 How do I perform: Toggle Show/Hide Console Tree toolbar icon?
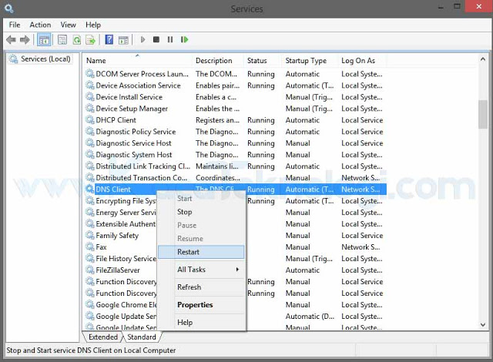click(x=44, y=39)
